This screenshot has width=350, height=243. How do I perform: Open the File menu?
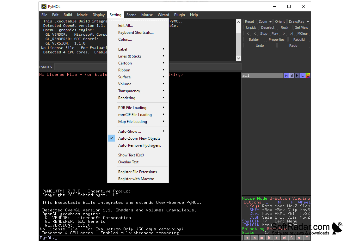click(x=44, y=15)
